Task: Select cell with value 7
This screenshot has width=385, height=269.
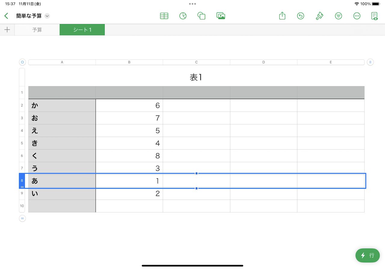Action: coord(129,118)
